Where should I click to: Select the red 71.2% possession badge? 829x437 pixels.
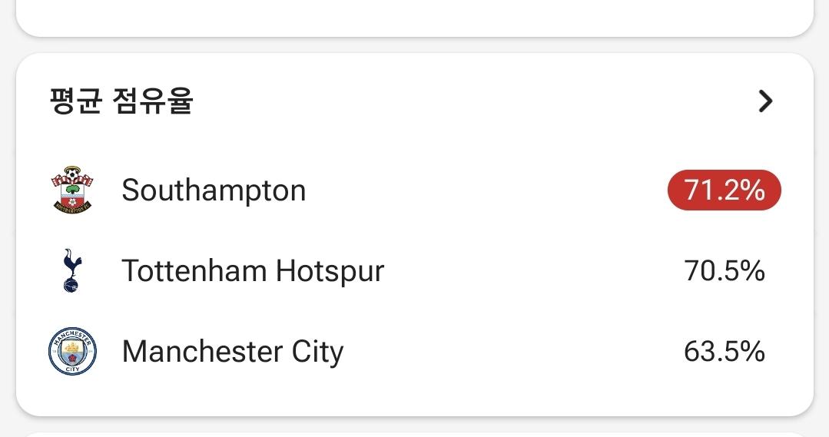pos(725,190)
